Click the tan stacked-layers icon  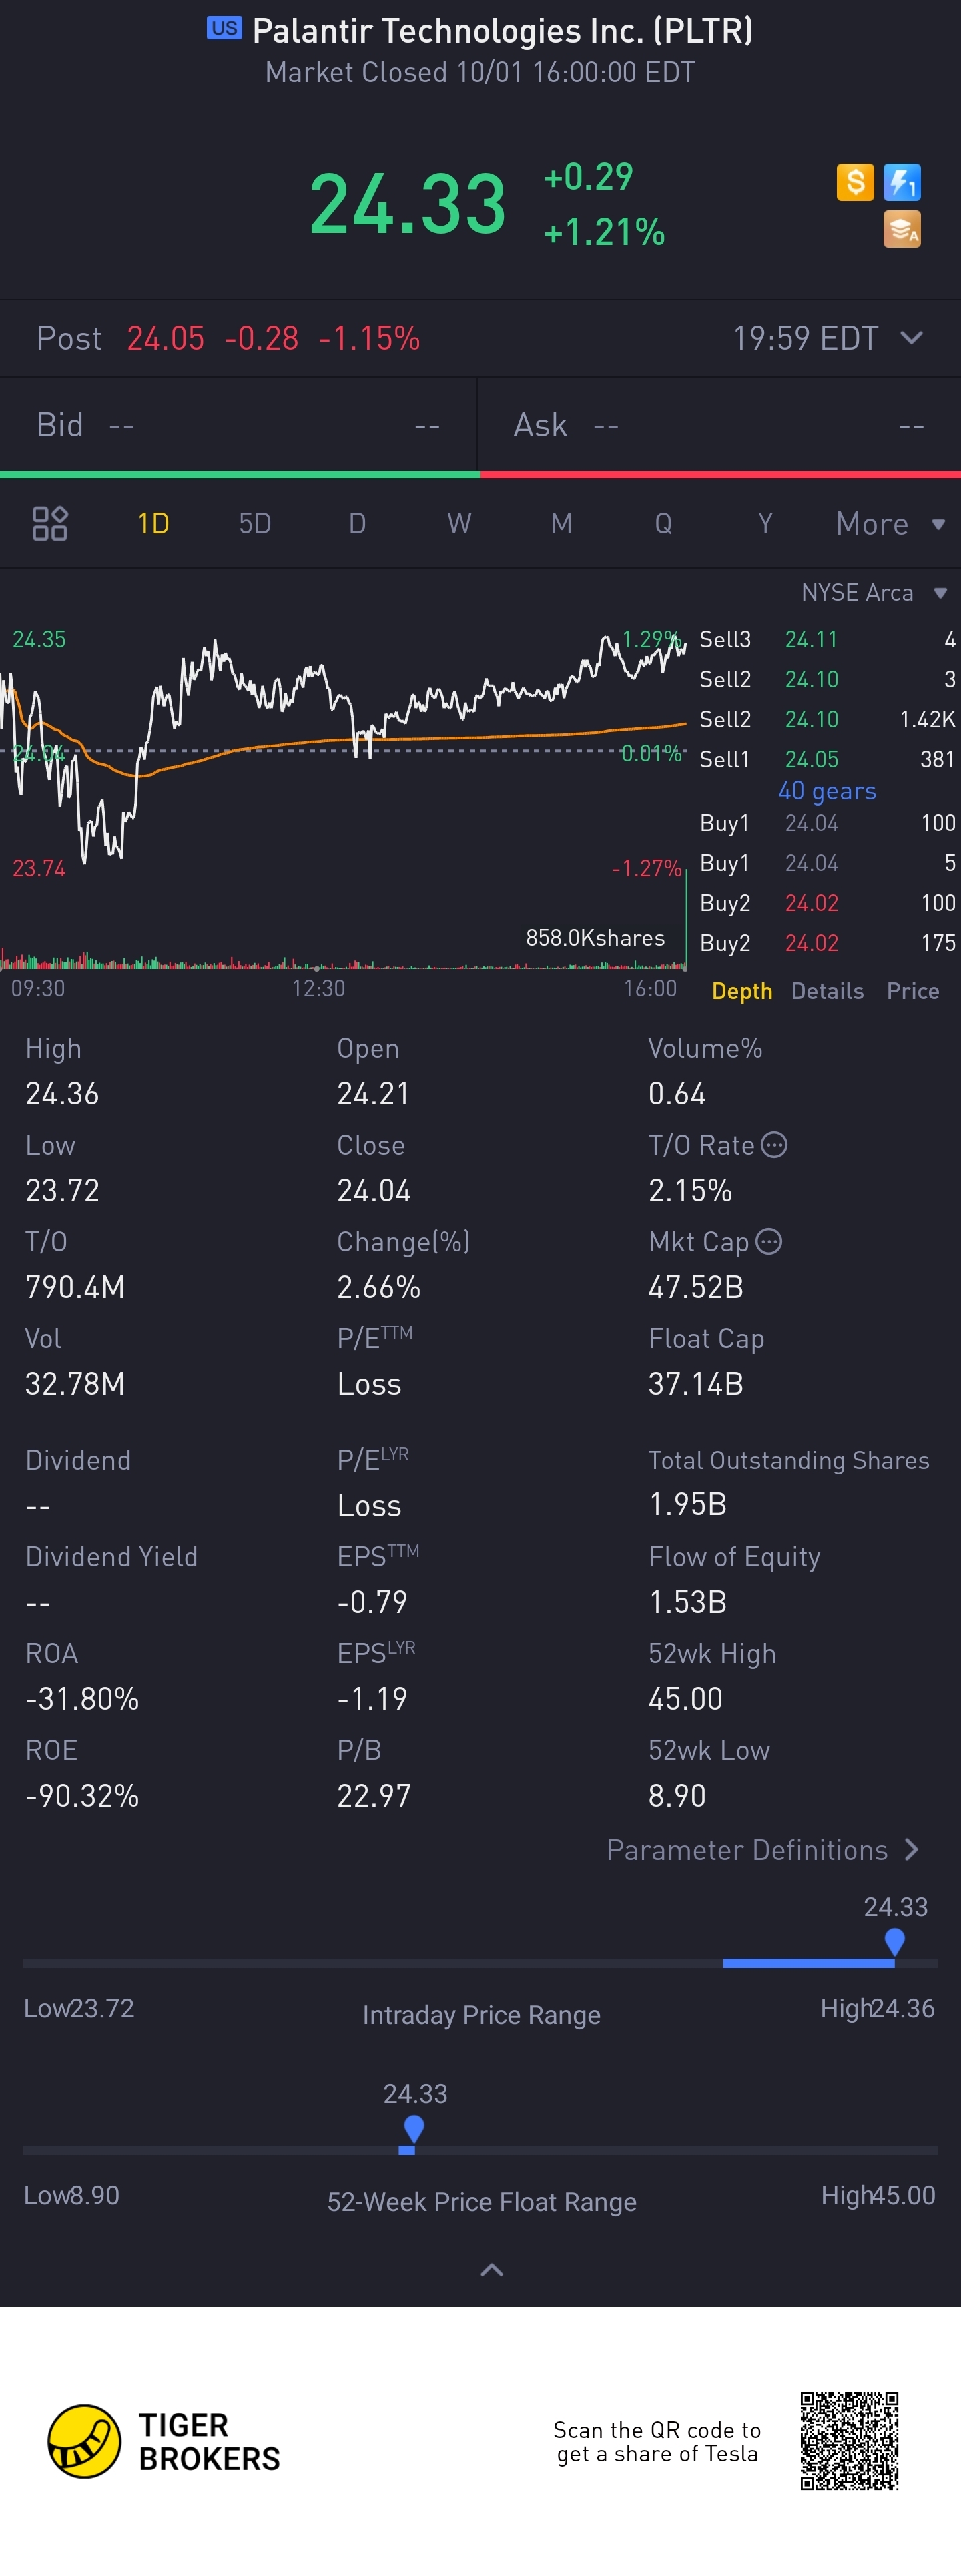pos(902,229)
